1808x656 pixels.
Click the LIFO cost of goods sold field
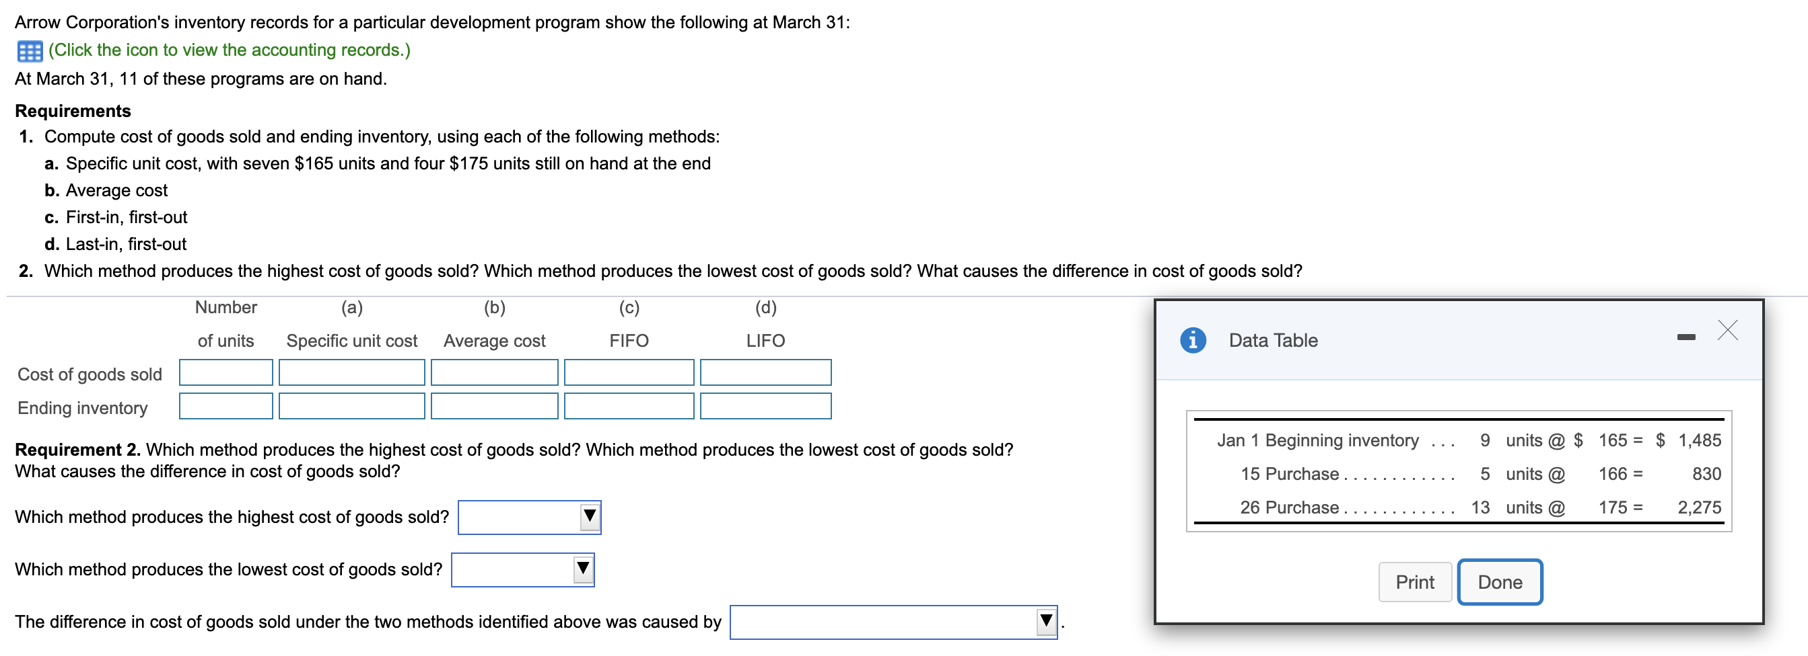point(765,372)
